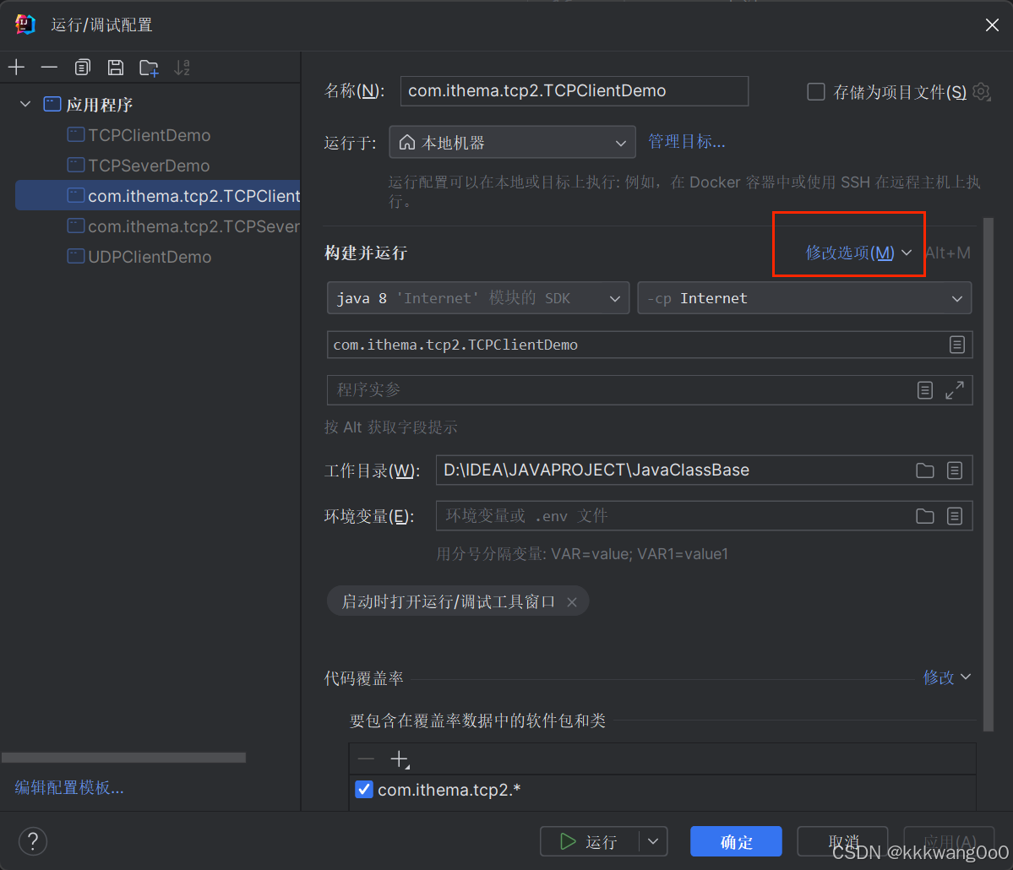Open the java 8 SDK dropdown

tap(477, 298)
